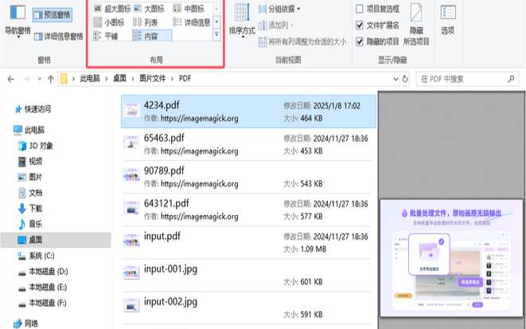The width and height of the screenshot is (526, 329).
Task: Click the preview pane PDF page image
Action: pos(451,258)
